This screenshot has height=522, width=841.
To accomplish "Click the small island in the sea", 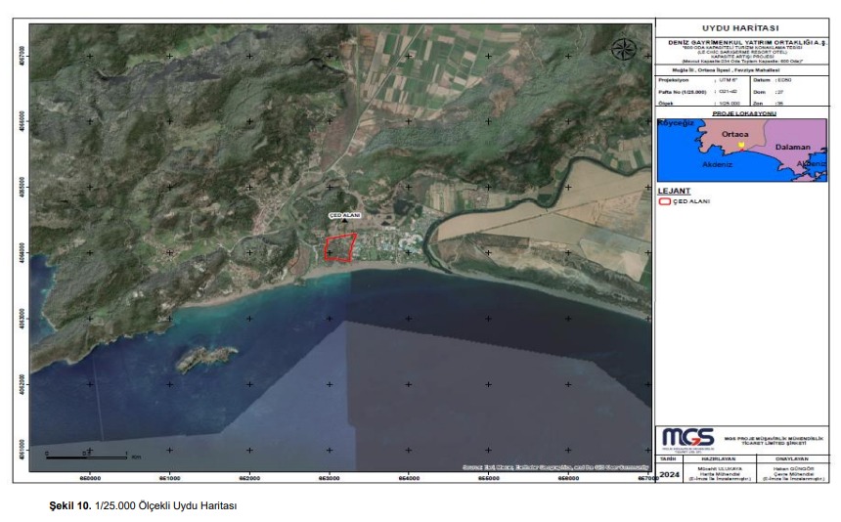I will pyautogui.click(x=206, y=359).
